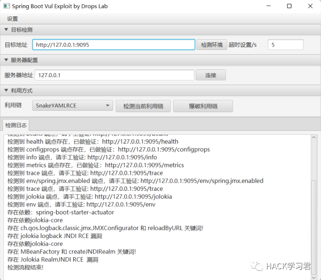The height and width of the screenshot is (280, 321).
Task: Open the 利用链 SnakeYAMLRCE dropdown
Action: [73, 106]
